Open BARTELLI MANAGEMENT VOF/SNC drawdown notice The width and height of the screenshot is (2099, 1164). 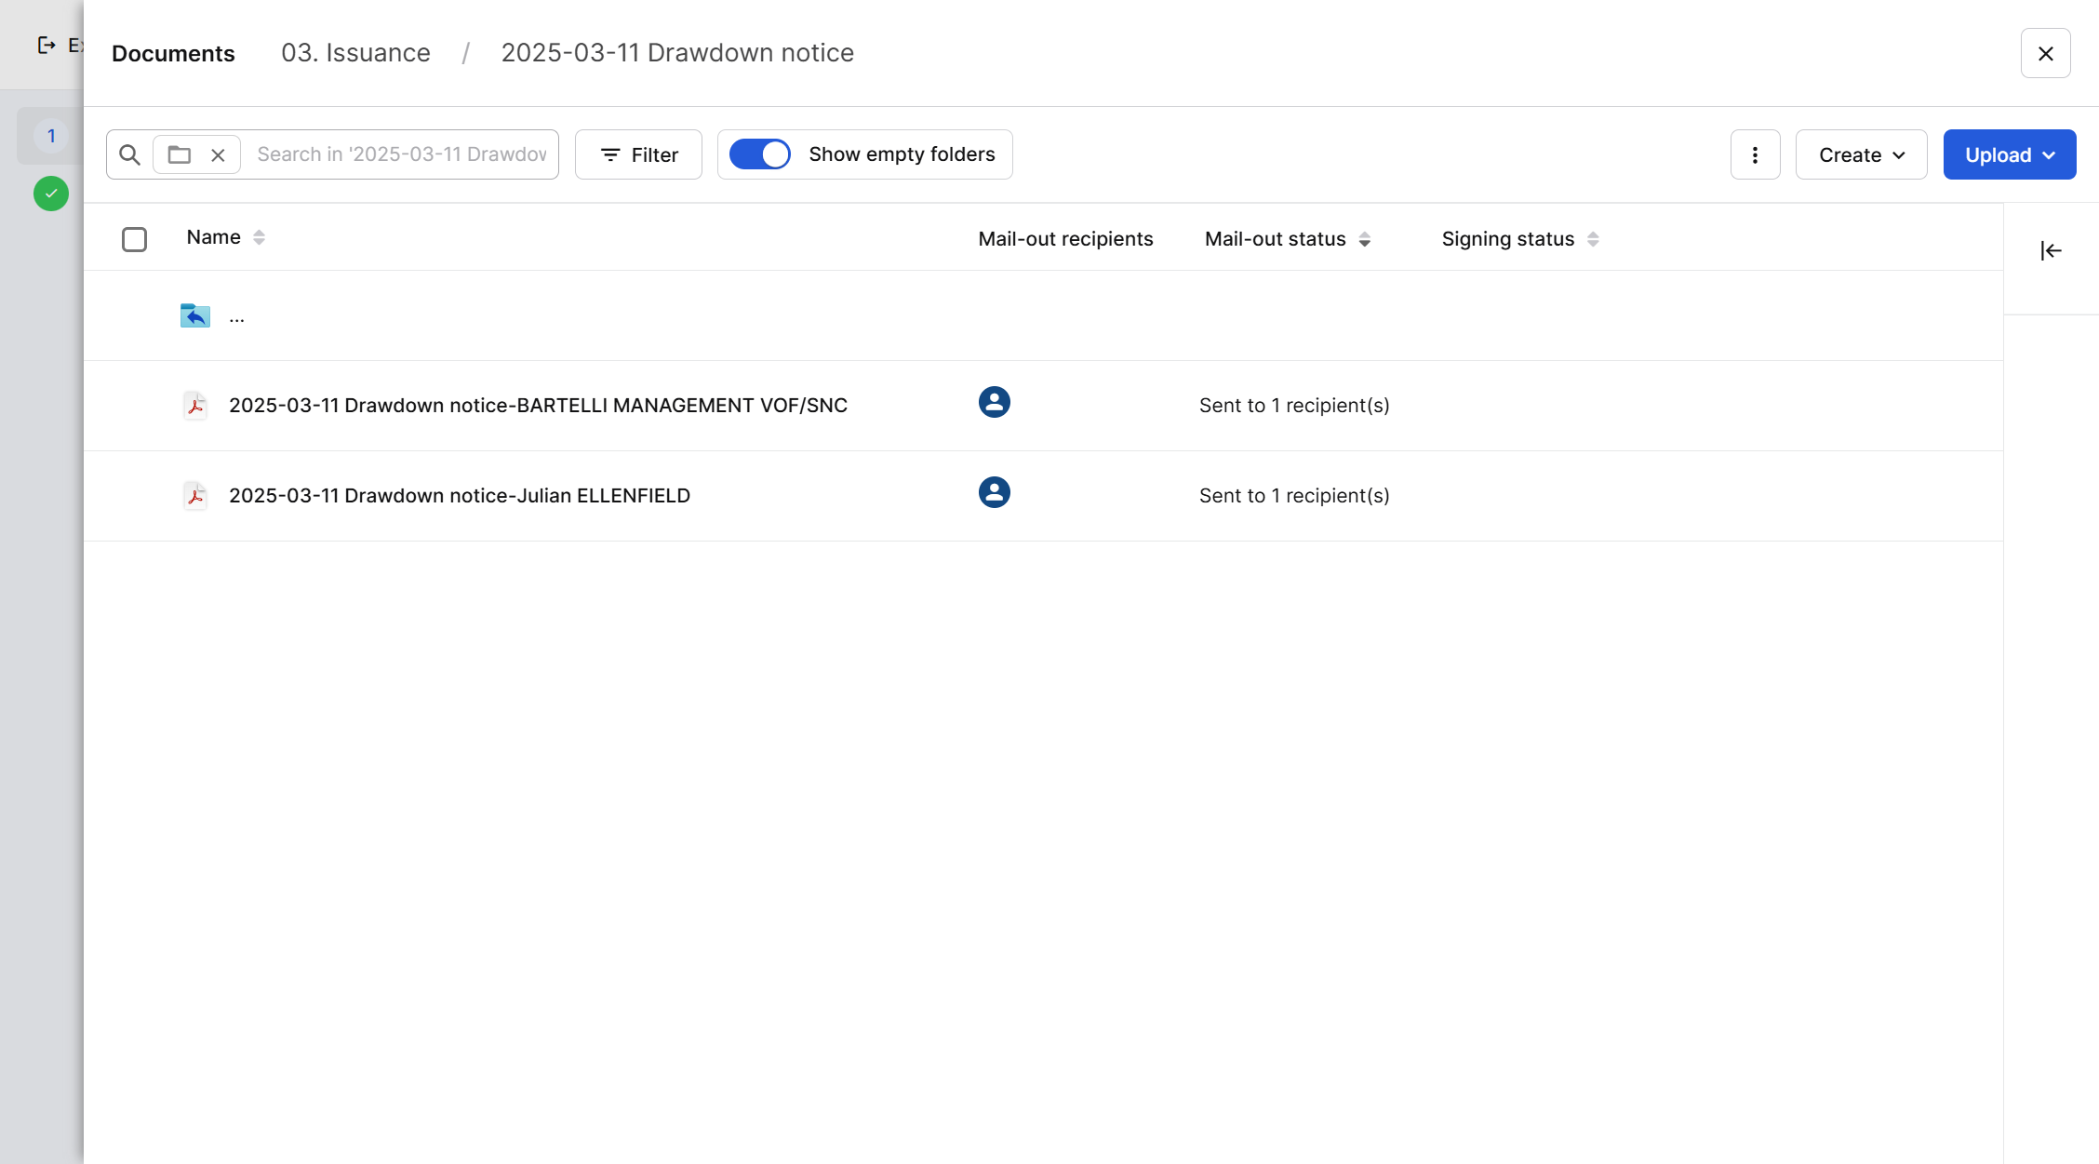538,406
